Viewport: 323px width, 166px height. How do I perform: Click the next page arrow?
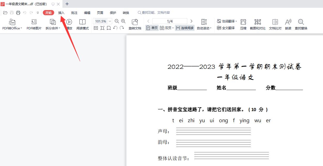191,21
